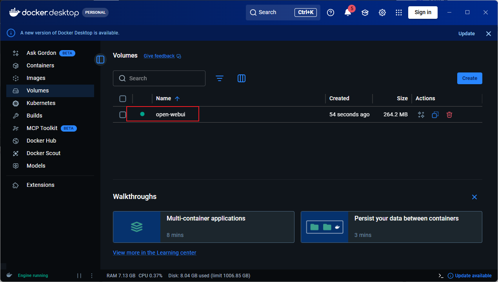
Task: Click the Disk 8.04 GB used status entry
Action: (x=209, y=276)
